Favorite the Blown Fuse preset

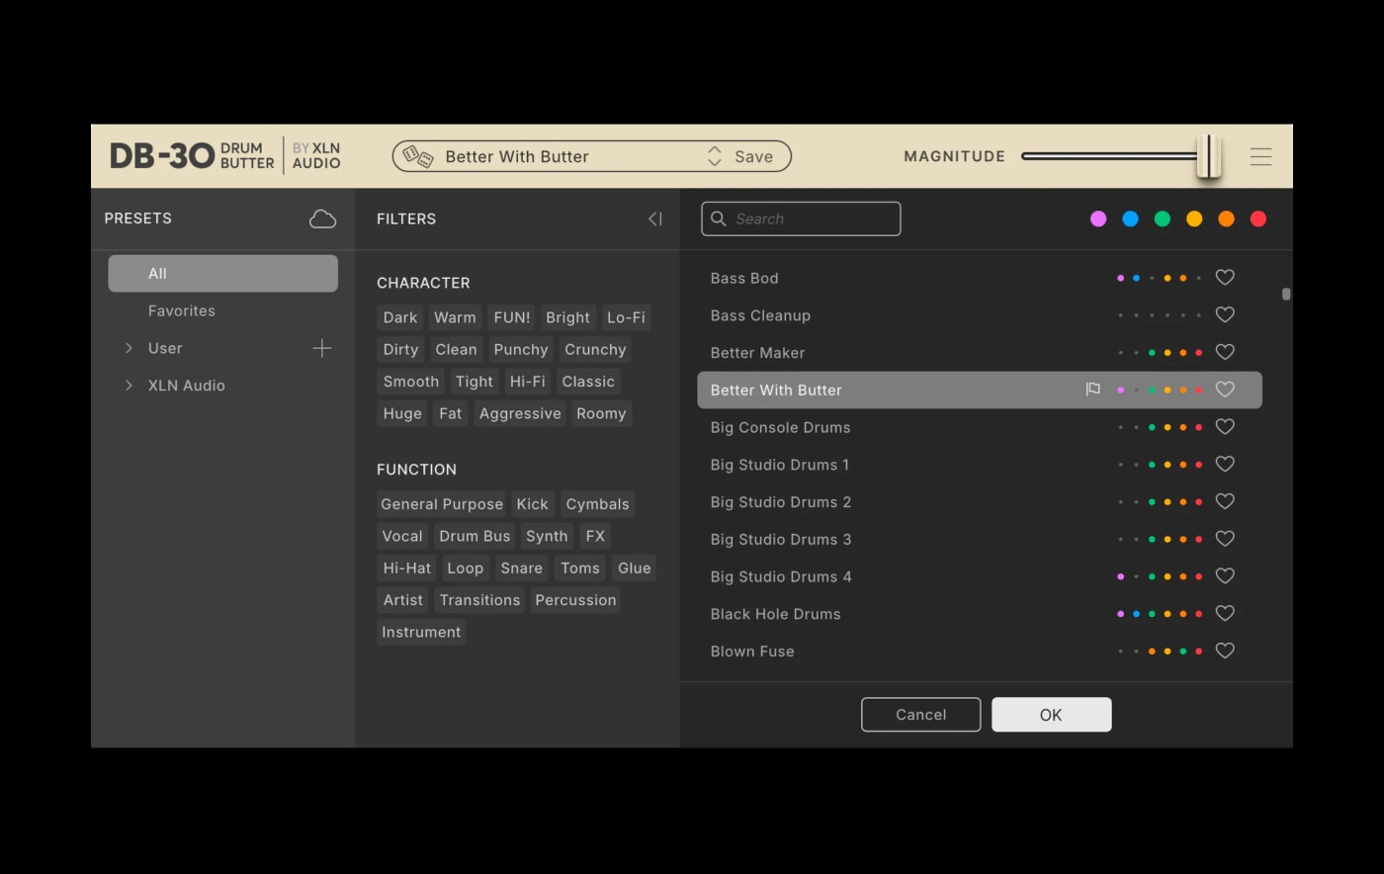1225,651
